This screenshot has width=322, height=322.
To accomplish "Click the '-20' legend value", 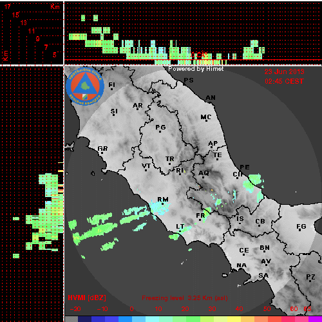I will click(75, 309).
